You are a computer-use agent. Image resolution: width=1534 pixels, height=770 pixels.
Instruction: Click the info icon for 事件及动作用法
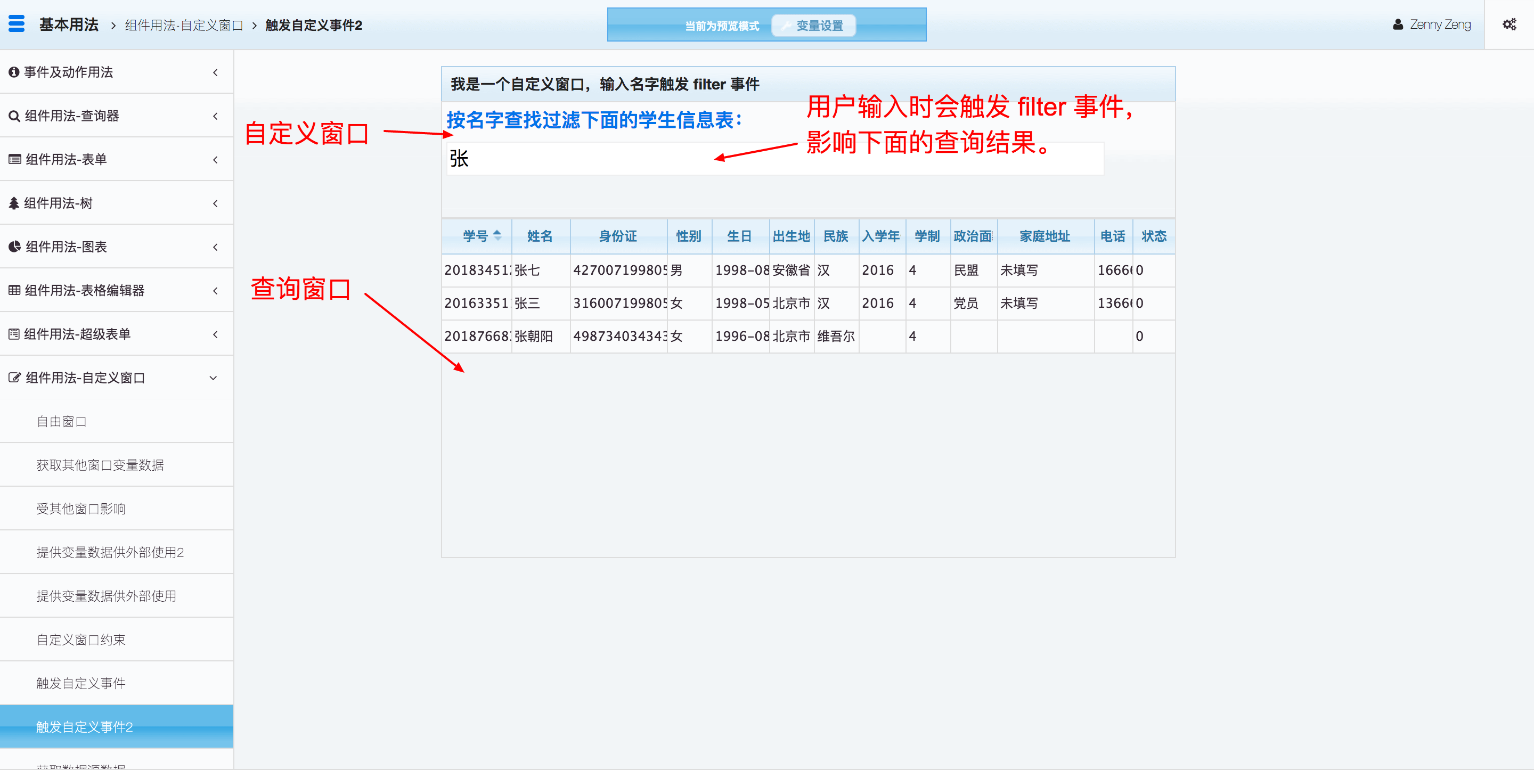(x=14, y=72)
